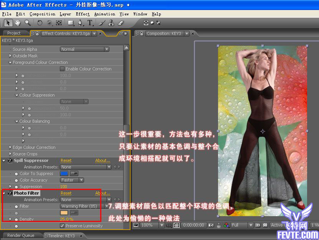Click the Suppression value 100
The image size is (319, 240).
pos(63,187)
